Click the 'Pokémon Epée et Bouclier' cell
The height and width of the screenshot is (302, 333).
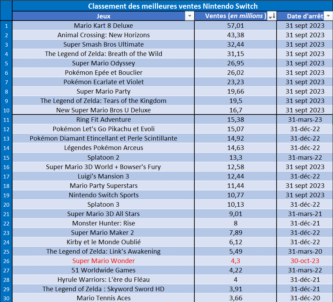[103, 72]
